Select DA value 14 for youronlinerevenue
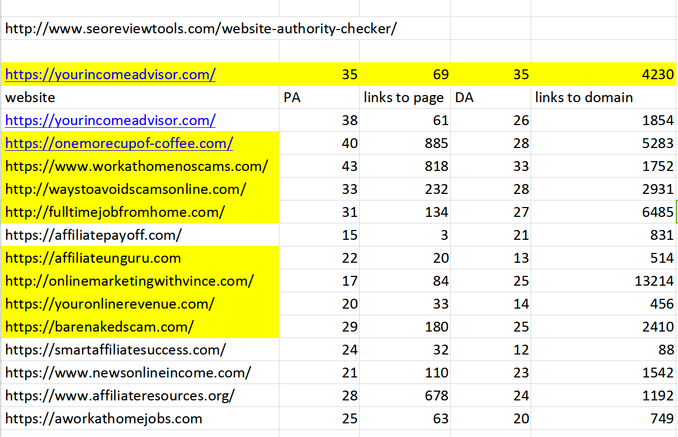 (x=491, y=304)
